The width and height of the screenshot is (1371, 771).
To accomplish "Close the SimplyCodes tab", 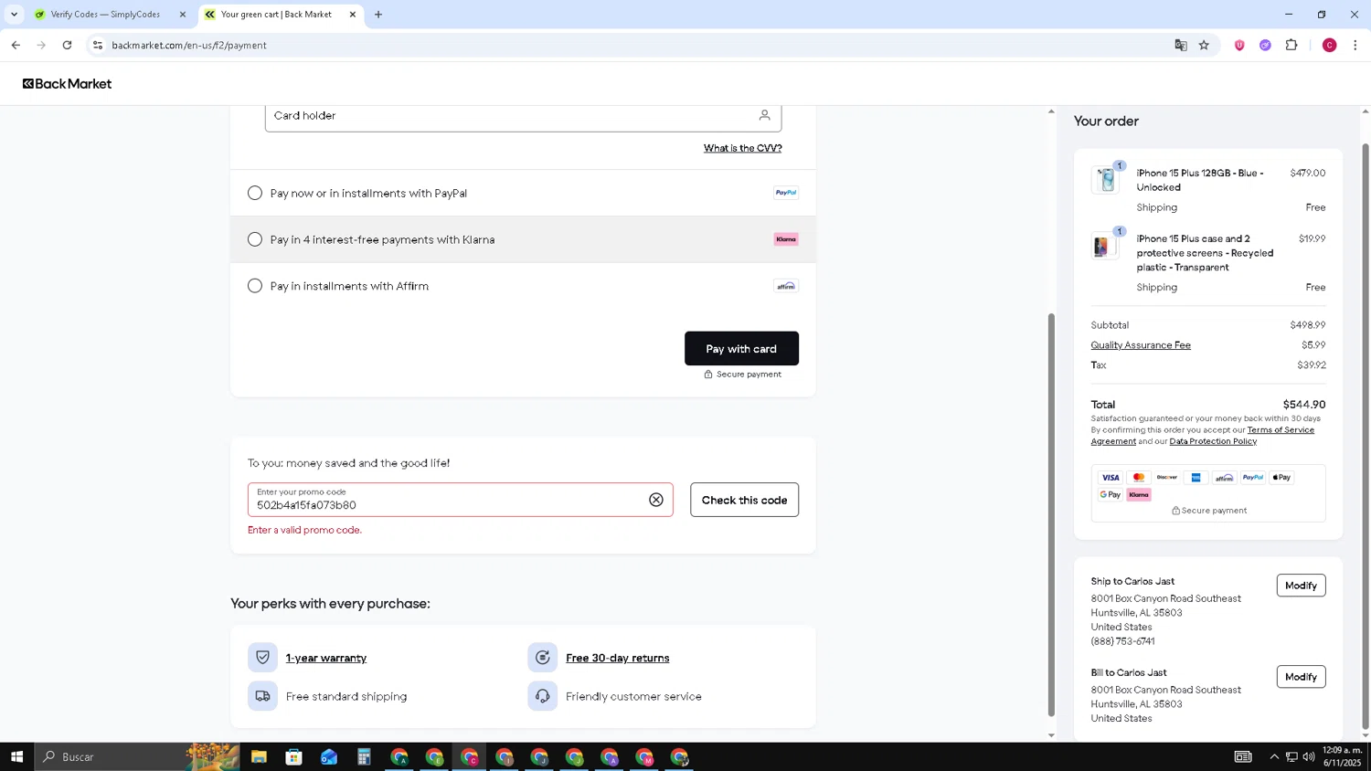I will tap(182, 15).
